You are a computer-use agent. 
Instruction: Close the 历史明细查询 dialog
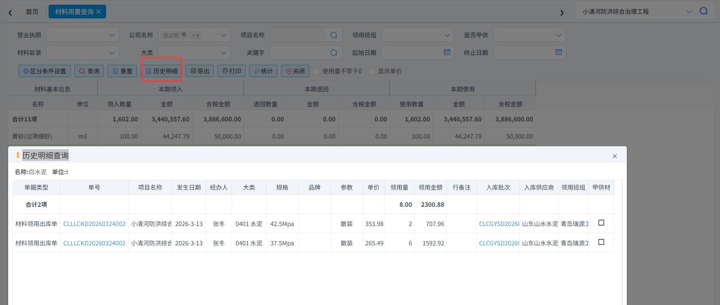click(615, 156)
